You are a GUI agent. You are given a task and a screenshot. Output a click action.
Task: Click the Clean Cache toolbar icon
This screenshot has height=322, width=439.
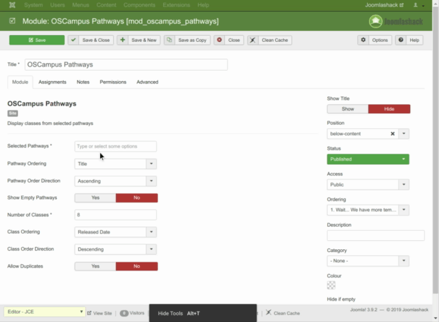pyautogui.click(x=253, y=40)
